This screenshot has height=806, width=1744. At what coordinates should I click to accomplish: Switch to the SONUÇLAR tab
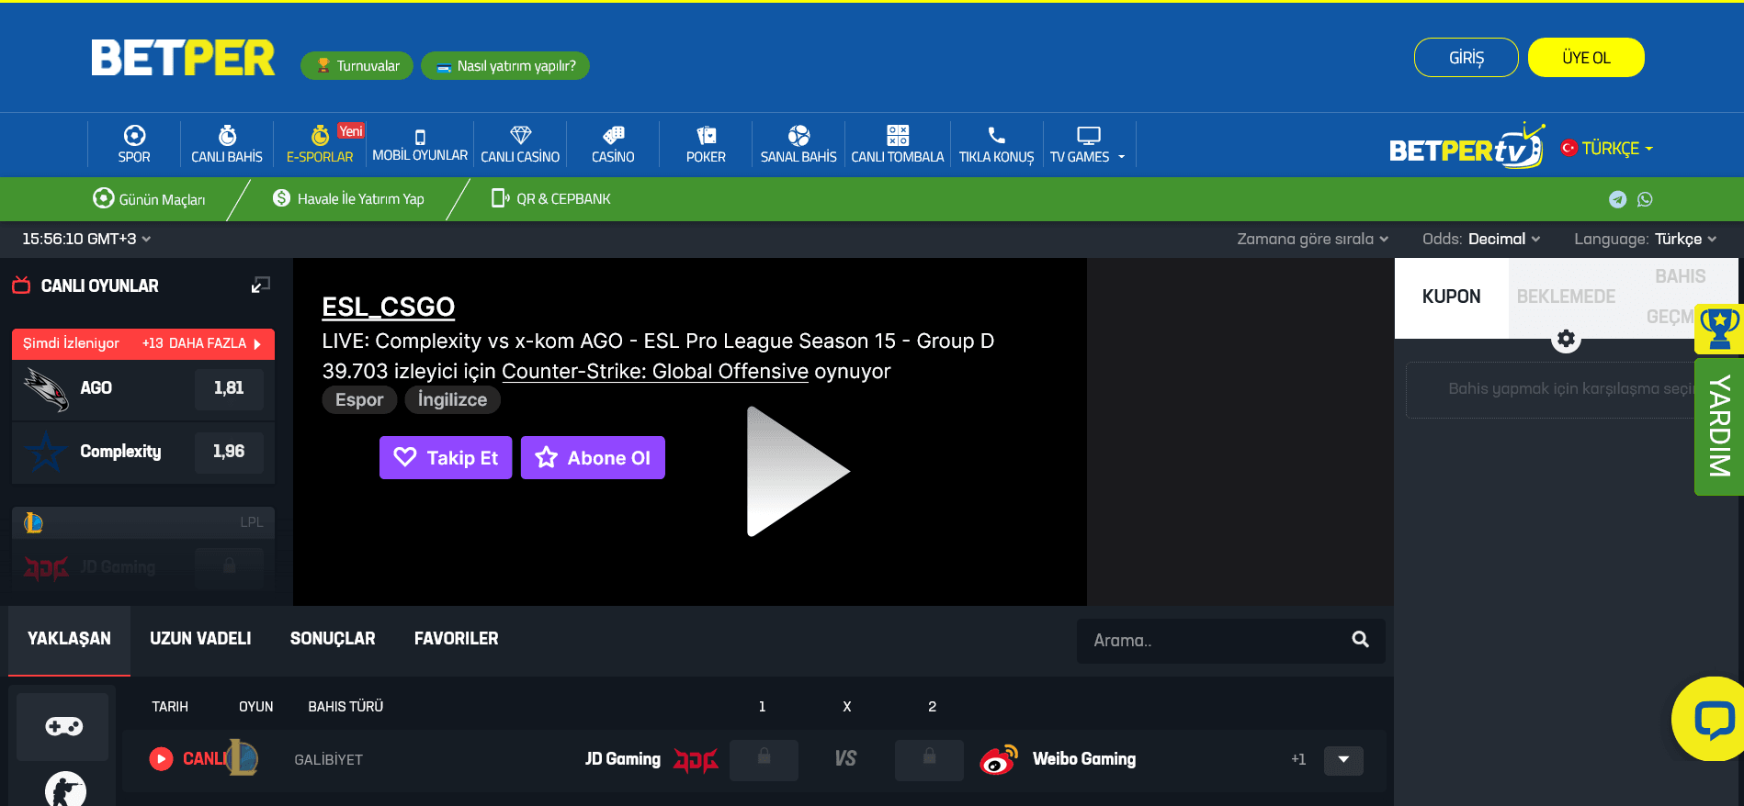[333, 639]
